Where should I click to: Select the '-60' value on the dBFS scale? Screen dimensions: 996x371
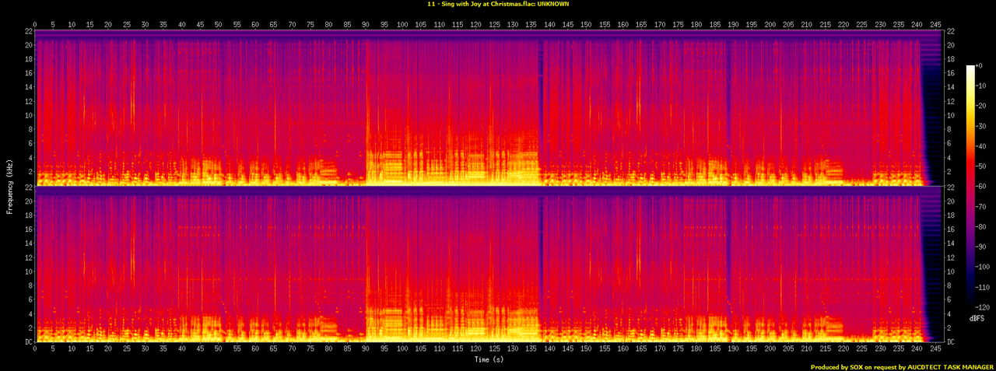[981, 187]
